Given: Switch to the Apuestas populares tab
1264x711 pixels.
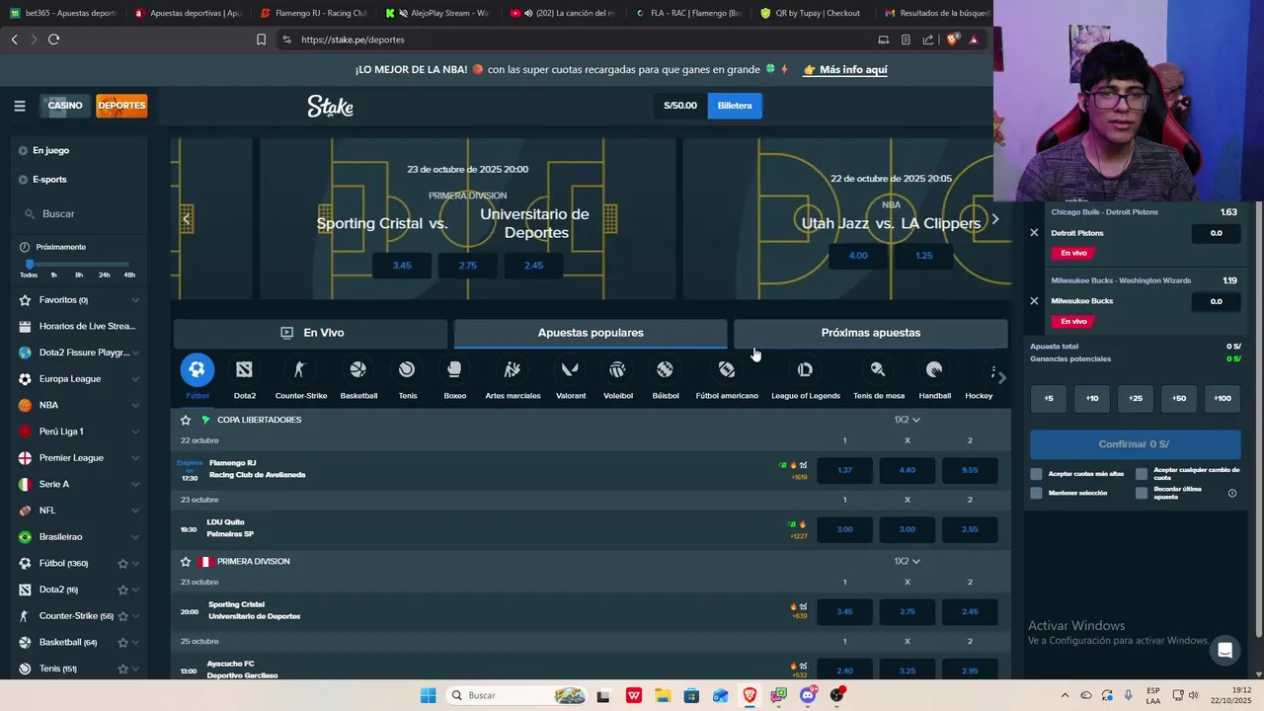Looking at the screenshot, I should pyautogui.click(x=591, y=333).
